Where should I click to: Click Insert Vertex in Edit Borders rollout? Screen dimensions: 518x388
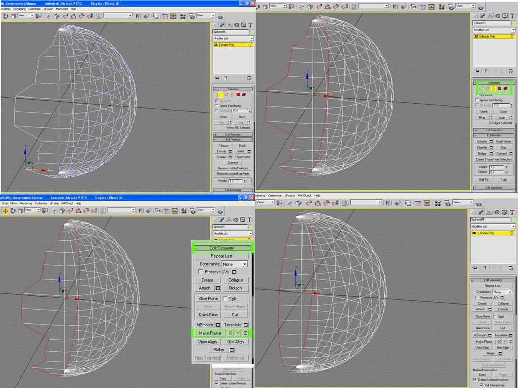503,141
